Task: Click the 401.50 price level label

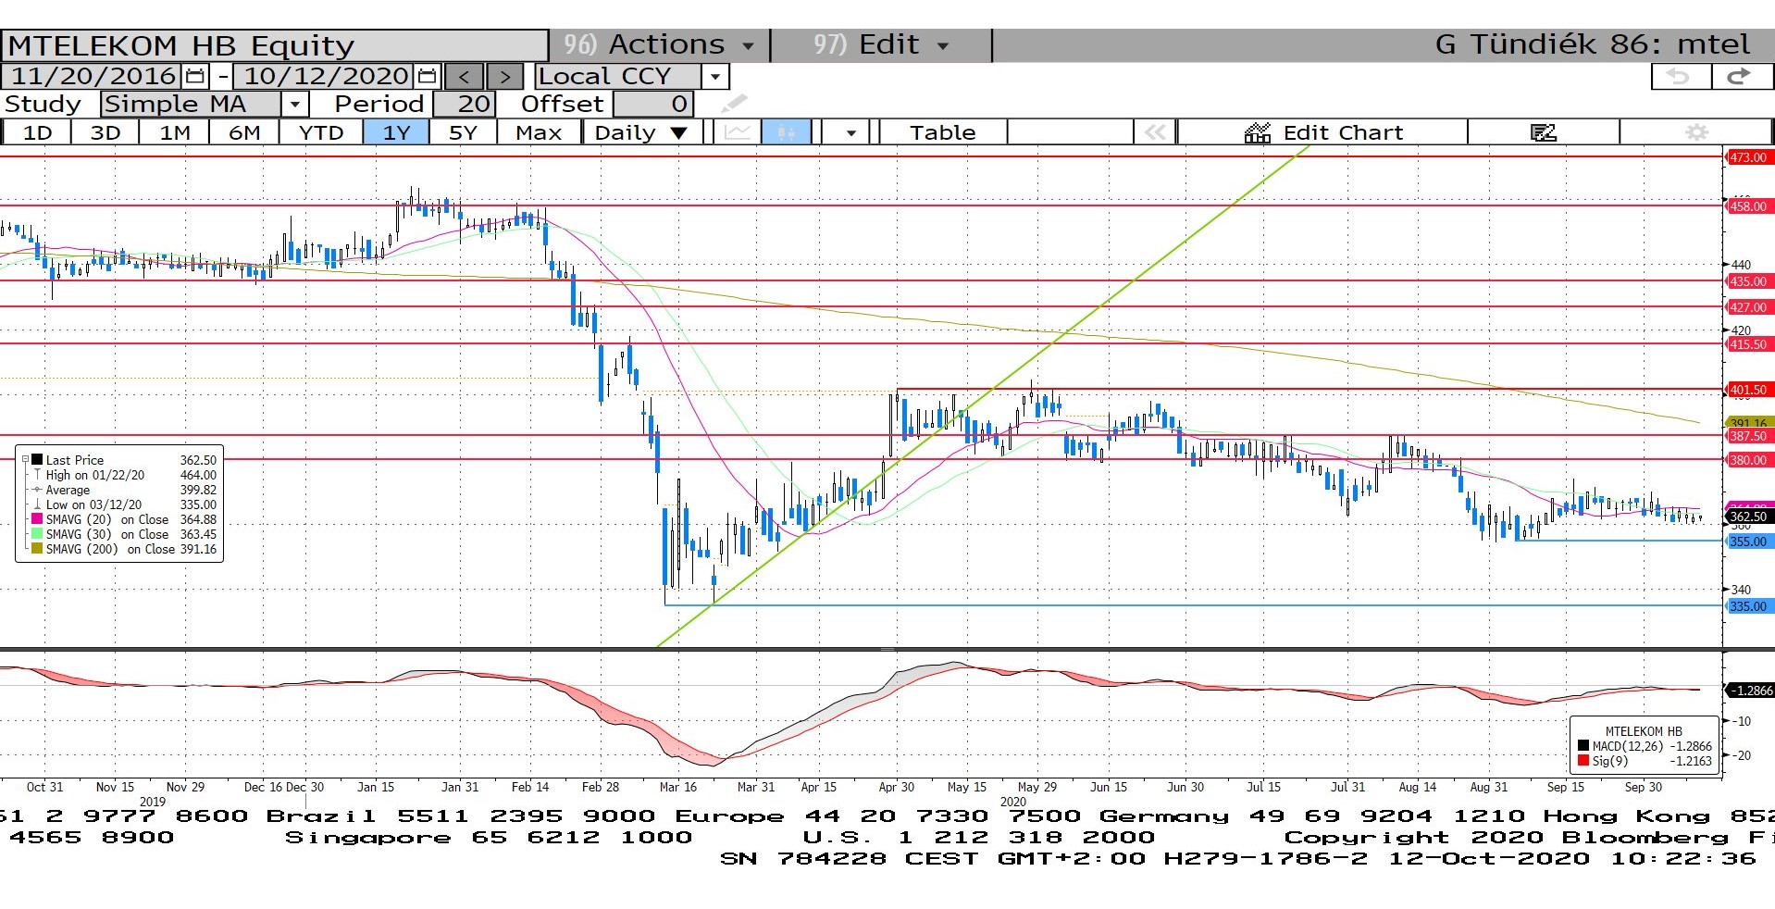Action: click(x=1749, y=391)
